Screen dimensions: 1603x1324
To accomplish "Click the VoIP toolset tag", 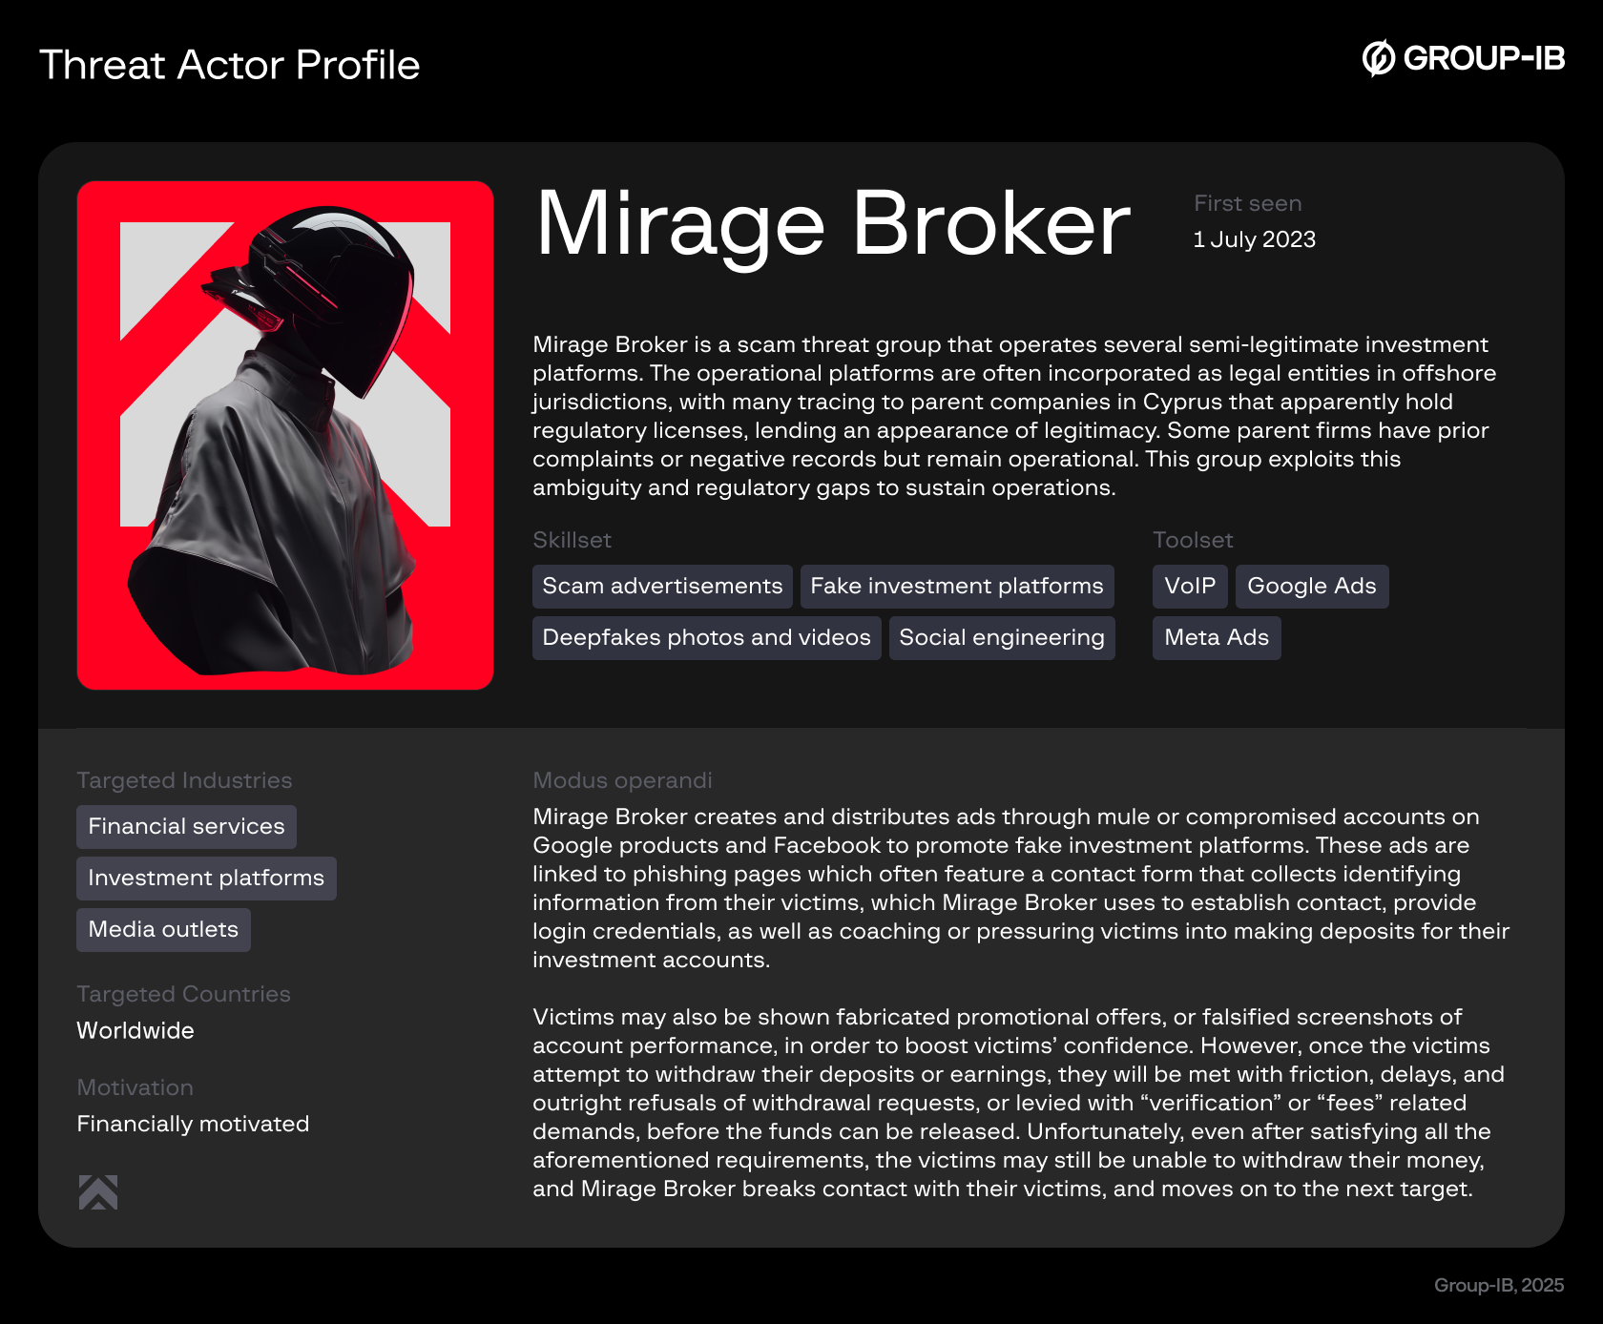I will point(1190,586).
